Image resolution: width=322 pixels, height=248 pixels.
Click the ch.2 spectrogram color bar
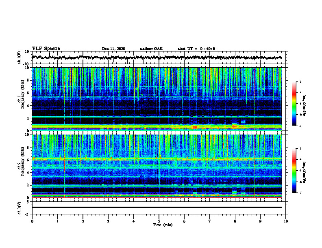(x=294, y=171)
